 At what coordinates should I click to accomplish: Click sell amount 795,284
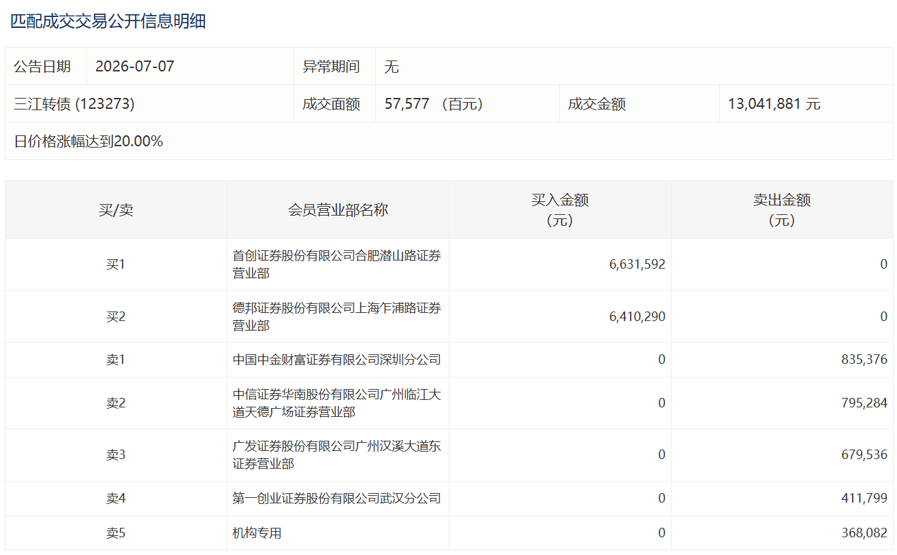865,403
